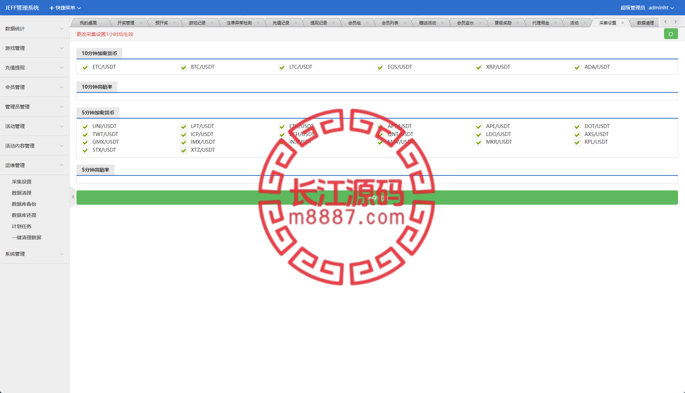
Task: Expand the 系统管理 sidebar section
Action: 35,254
